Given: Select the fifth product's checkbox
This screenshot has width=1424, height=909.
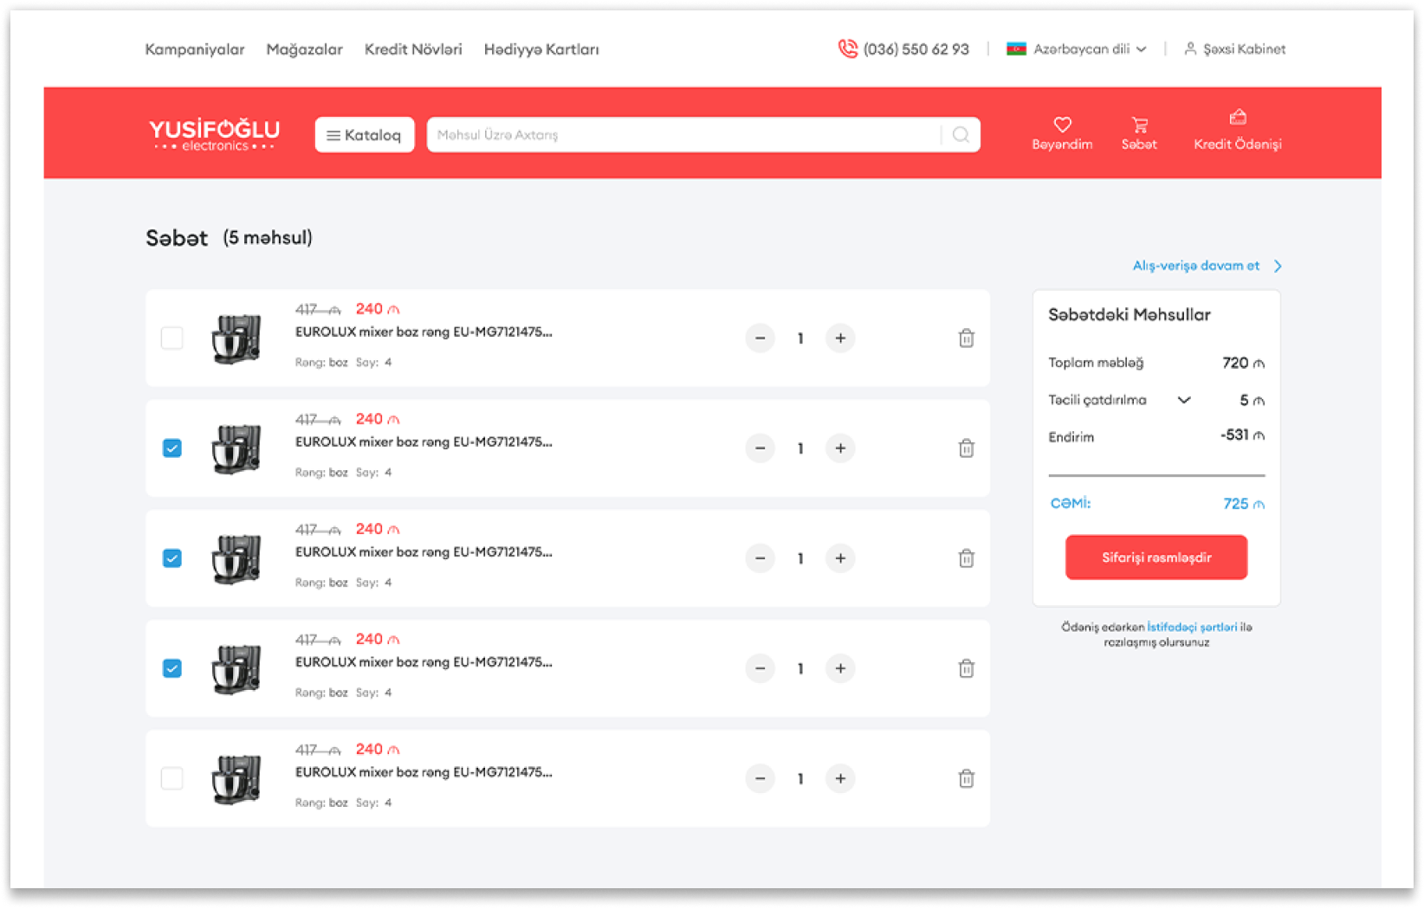Looking at the screenshot, I should (172, 779).
